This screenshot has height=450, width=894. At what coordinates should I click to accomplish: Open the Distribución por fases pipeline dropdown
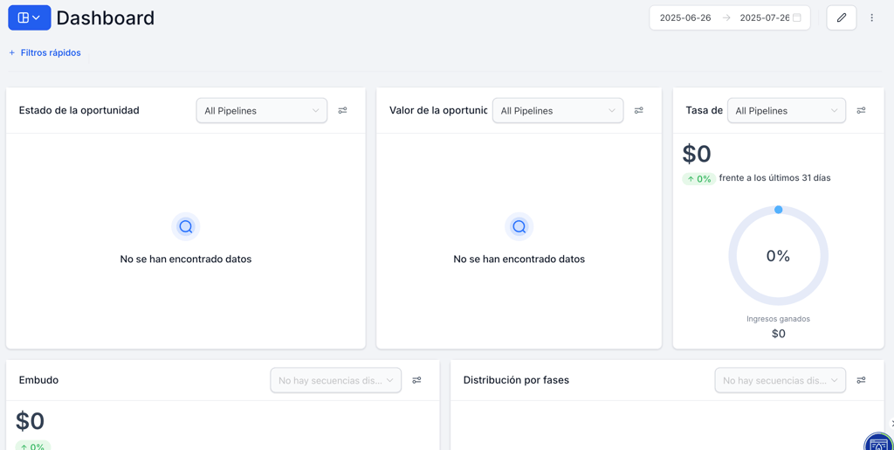coord(780,380)
